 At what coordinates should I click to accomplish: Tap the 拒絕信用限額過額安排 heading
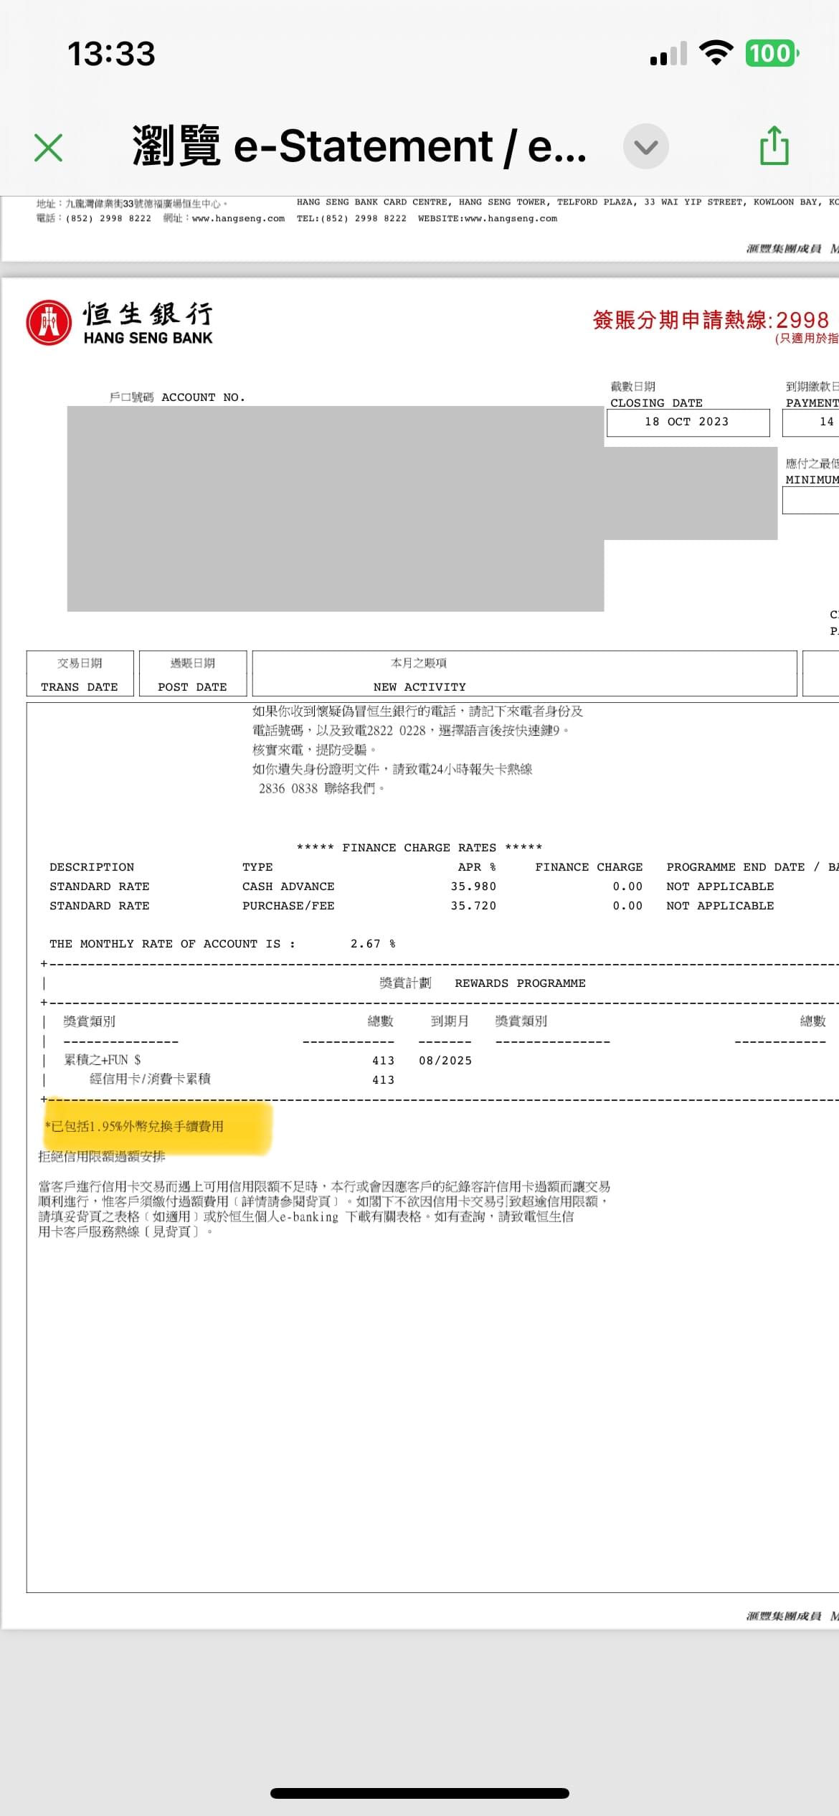click(x=102, y=1156)
